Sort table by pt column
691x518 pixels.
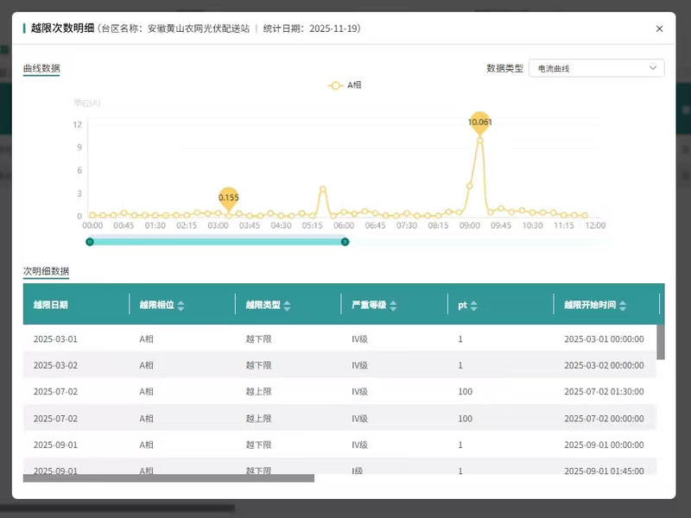(x=473, y=306)
